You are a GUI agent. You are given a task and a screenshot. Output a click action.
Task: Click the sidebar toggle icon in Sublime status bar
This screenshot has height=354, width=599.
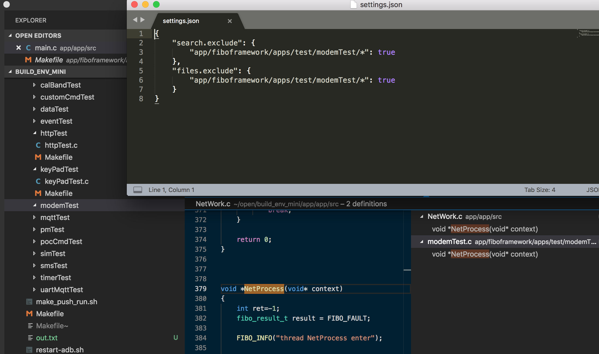(x=137, y=190)
